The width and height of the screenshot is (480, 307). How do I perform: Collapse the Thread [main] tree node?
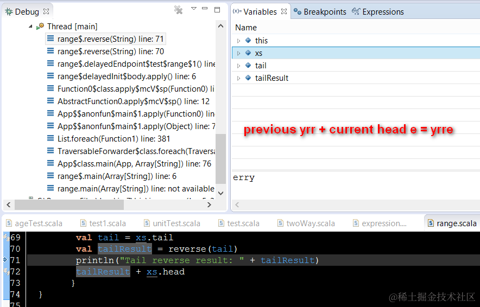30,27
